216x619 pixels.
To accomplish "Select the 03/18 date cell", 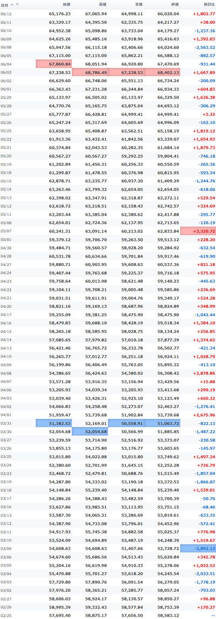I will tap(6, 491).
